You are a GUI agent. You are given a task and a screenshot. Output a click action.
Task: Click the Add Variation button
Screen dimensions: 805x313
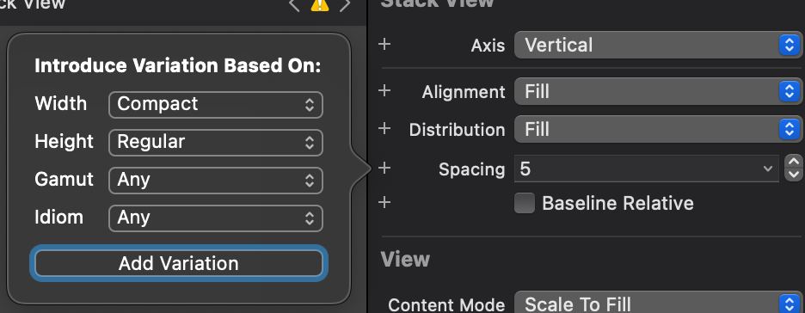(x=179, y=263)
